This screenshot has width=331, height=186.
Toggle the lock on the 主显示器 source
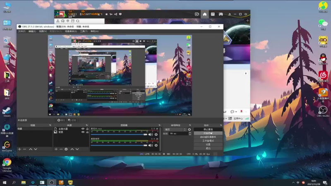pyautogui.click(x=87, y=129)
